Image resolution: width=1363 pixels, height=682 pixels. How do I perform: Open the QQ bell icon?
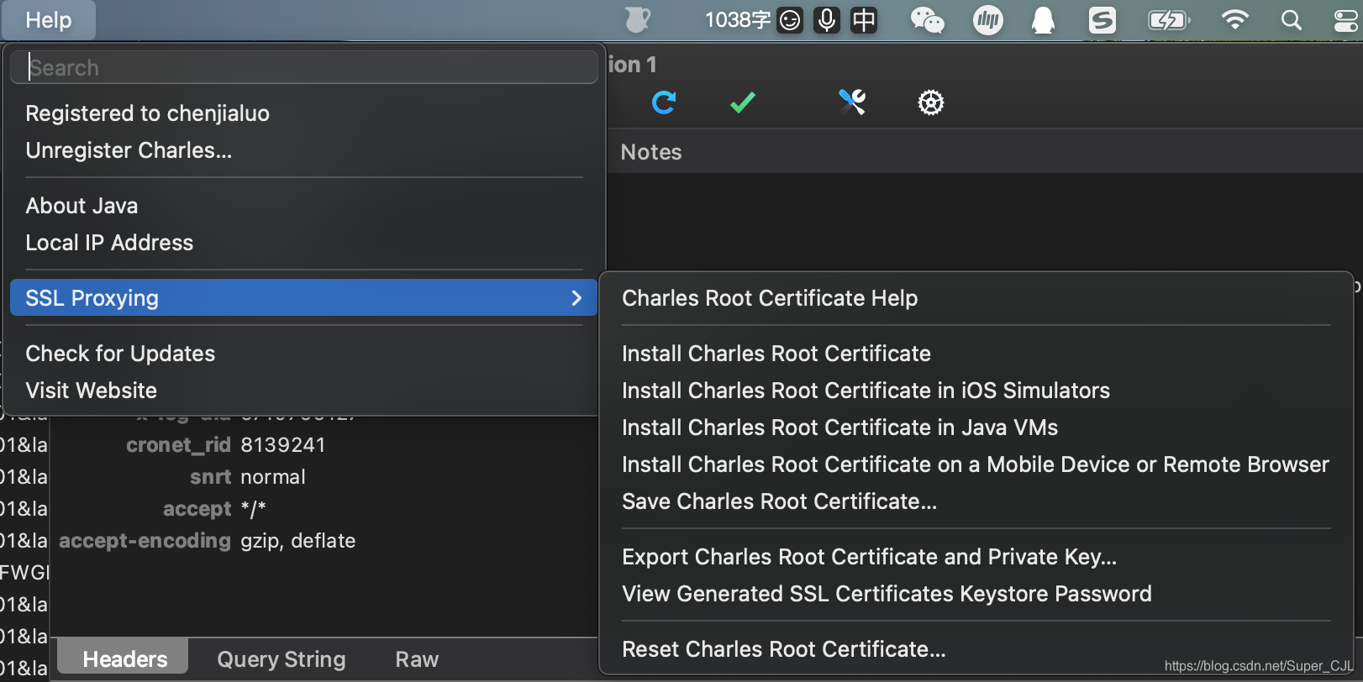[x=1043, y=20]
